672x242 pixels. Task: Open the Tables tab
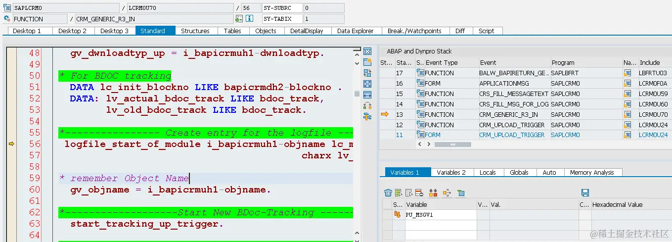tap(232, 31)
